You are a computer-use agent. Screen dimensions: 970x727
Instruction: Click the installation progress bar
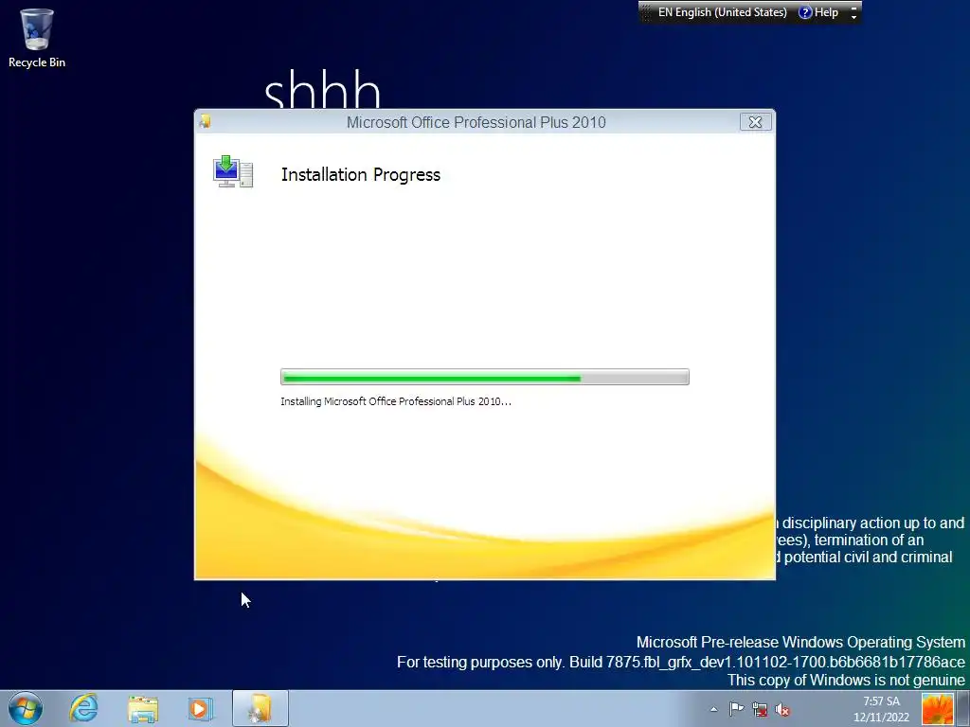(x=484, y=377)
